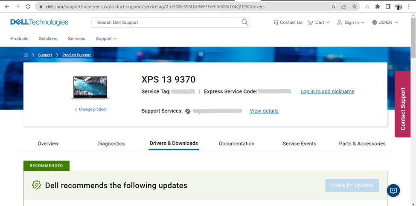This screenshot has height=206, width=416.
Task: Click the search magnifier icon
Action: coord(244,23)
